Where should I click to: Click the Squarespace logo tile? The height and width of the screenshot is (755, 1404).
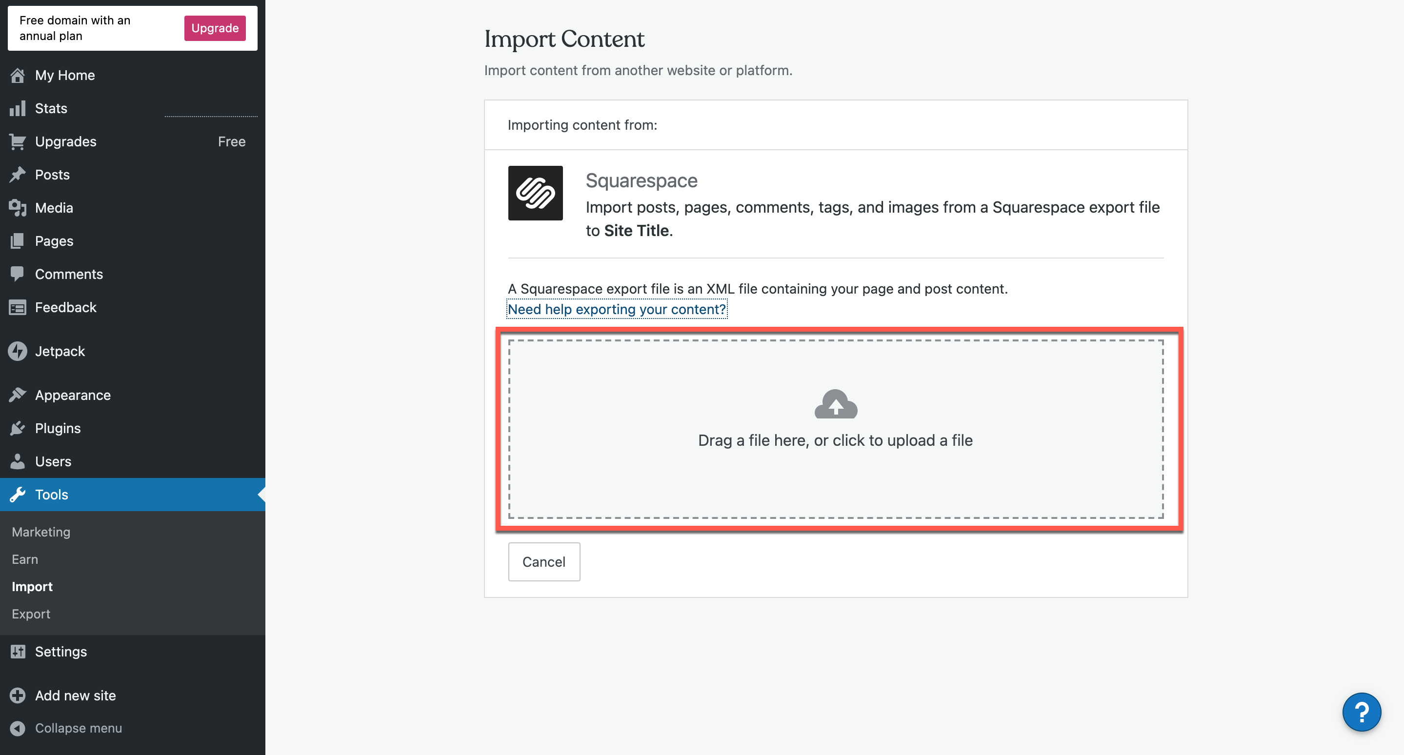click(x=536, y=193)
